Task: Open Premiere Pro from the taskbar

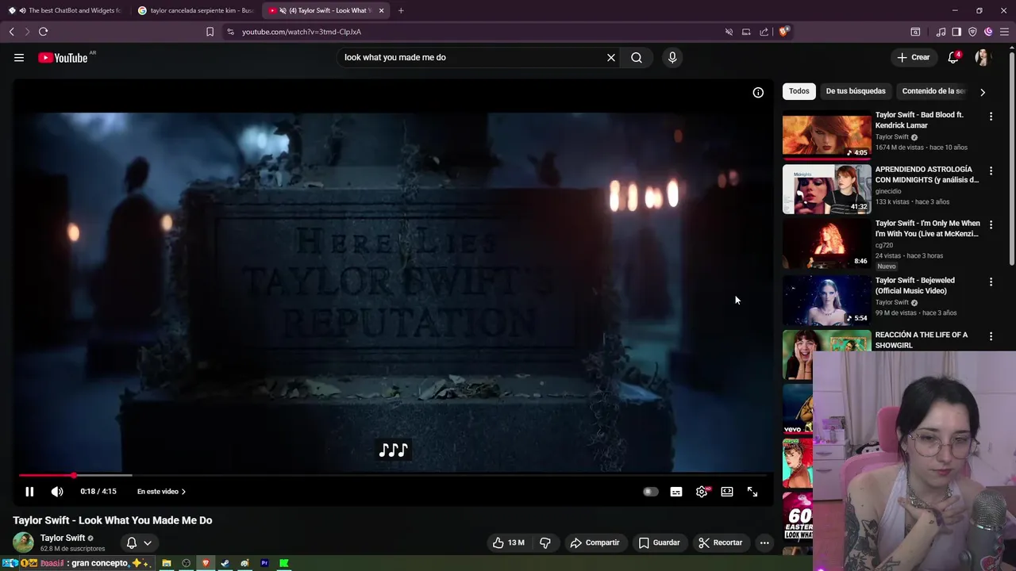Action: (x=264, y=564)
